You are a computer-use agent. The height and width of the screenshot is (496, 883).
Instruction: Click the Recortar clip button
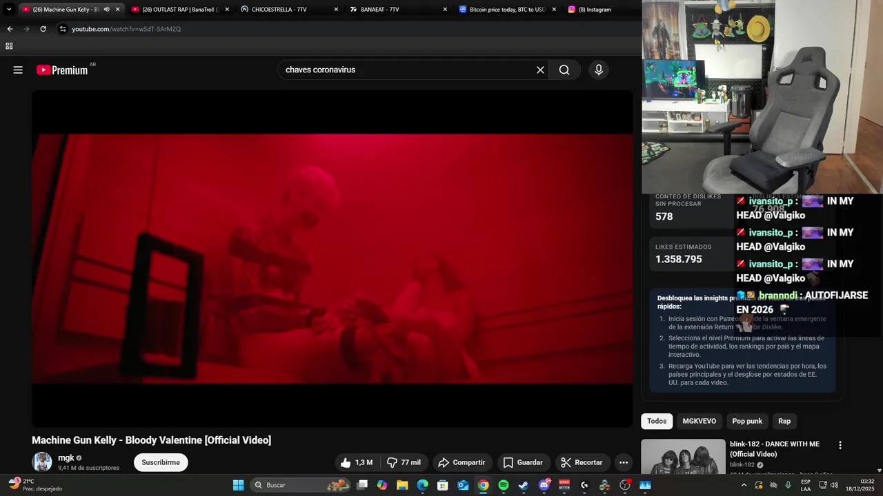point(582,462)
